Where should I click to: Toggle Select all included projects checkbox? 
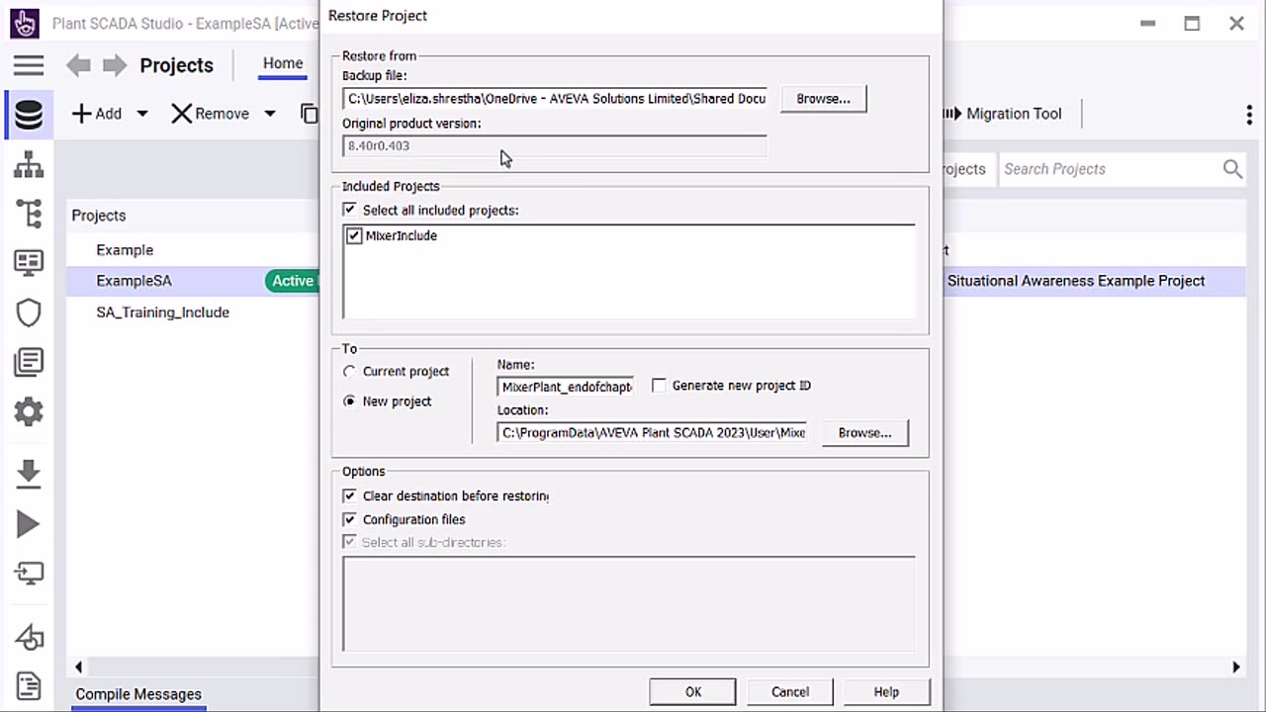pyautogui.click(x=349, y=210)
